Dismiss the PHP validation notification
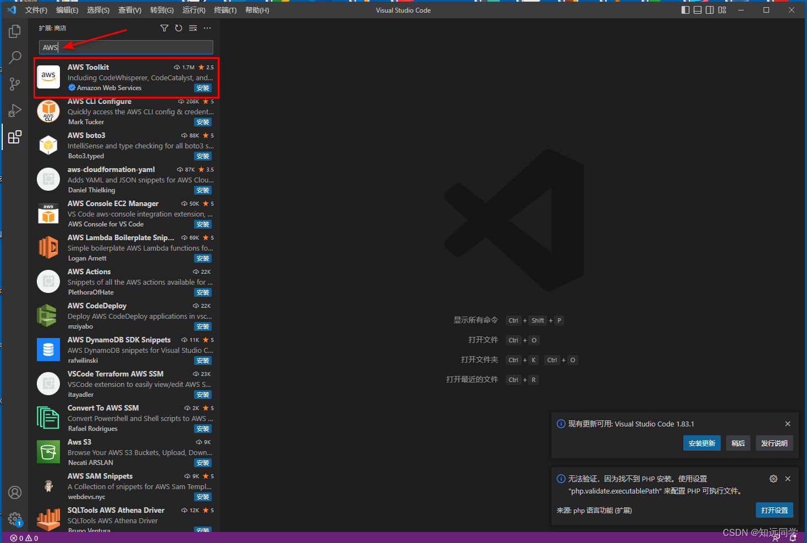Image resolution: width=807 pixels, height=543 pixels. click(x=788, y=479)
